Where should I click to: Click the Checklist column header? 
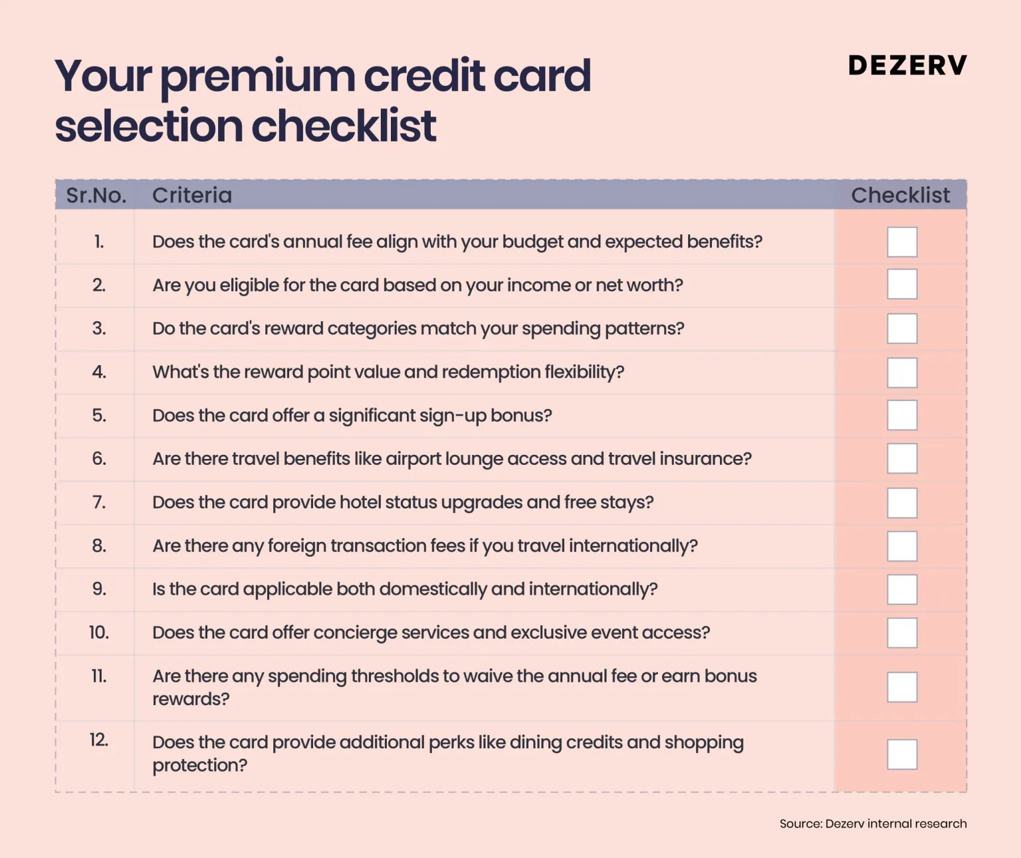point(900,196)
